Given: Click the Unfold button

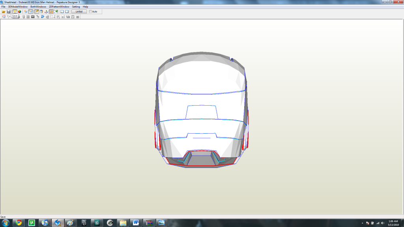Looking at the screenshot, I should tap(79, 11).
